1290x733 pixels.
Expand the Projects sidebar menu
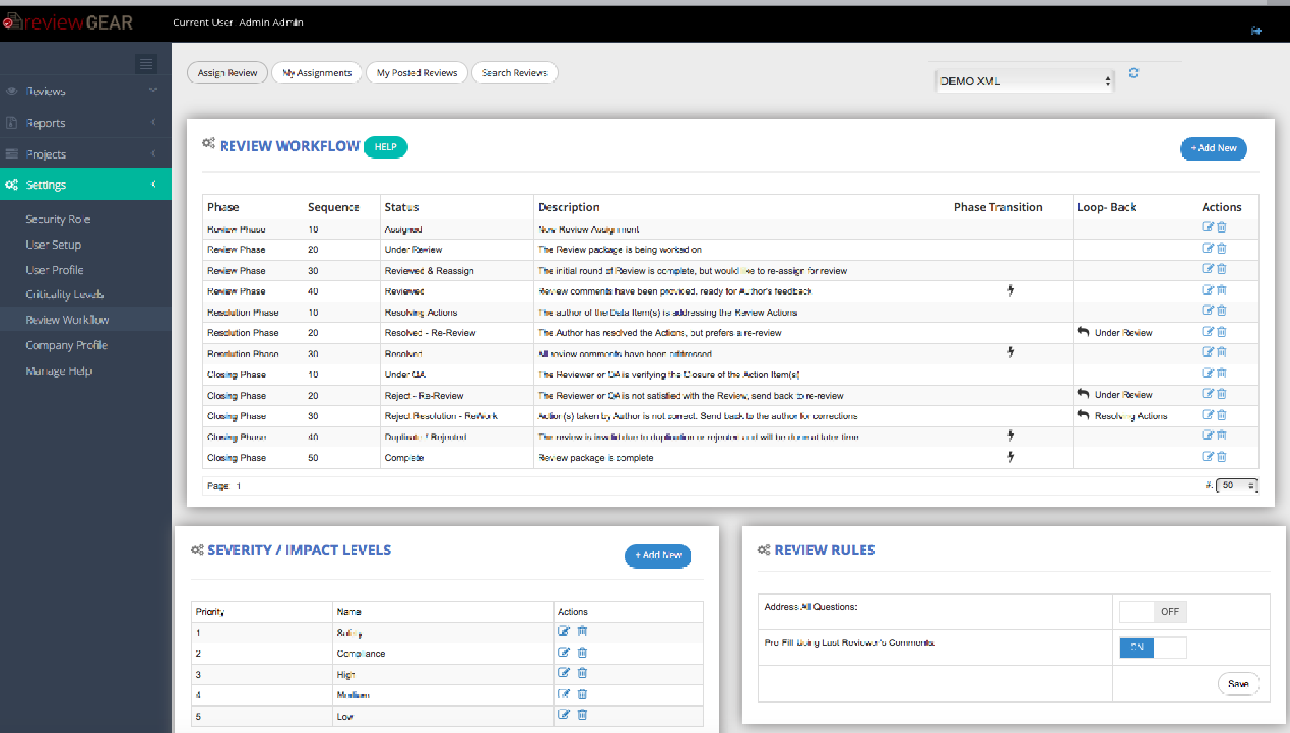(x=86, y=154)
